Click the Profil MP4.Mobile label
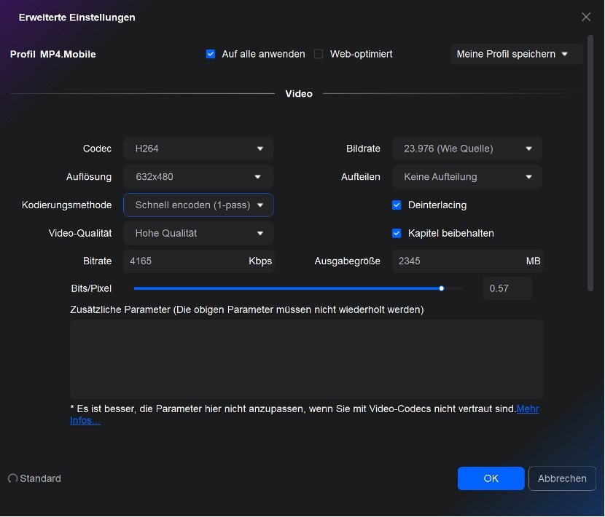Viewport: 605px width, 517px height. pyautogui.click(x=53, y=54)
